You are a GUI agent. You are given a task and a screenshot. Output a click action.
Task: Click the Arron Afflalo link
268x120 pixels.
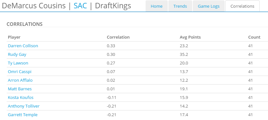coord(20,80)
